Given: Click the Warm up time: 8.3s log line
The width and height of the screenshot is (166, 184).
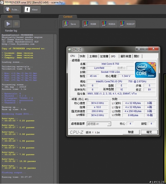Looking at the screenshot, I should click(14, 109).
